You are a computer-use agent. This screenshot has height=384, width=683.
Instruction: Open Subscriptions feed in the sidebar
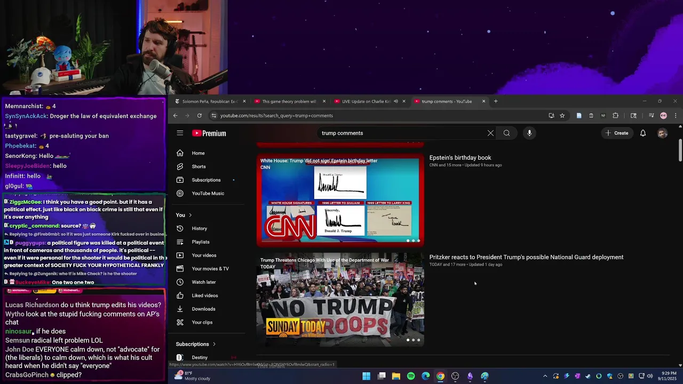click(207, 180)
